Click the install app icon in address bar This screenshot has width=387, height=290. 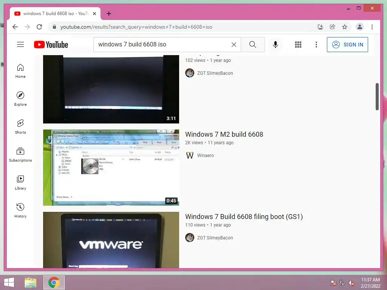tap(320, 27)
